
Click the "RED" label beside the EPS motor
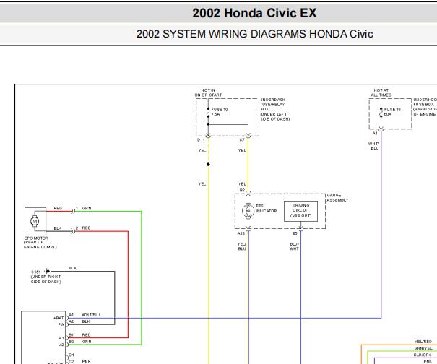point(58,208)
